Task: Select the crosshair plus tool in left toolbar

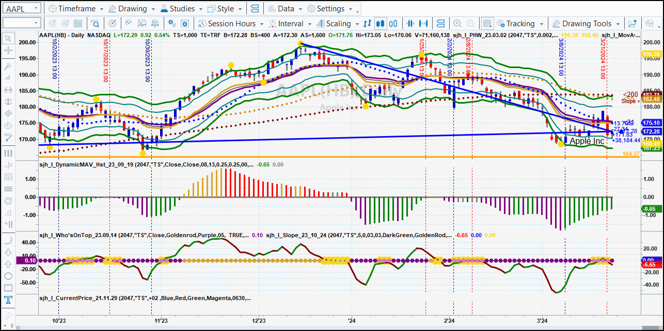Action: (8, 50)
